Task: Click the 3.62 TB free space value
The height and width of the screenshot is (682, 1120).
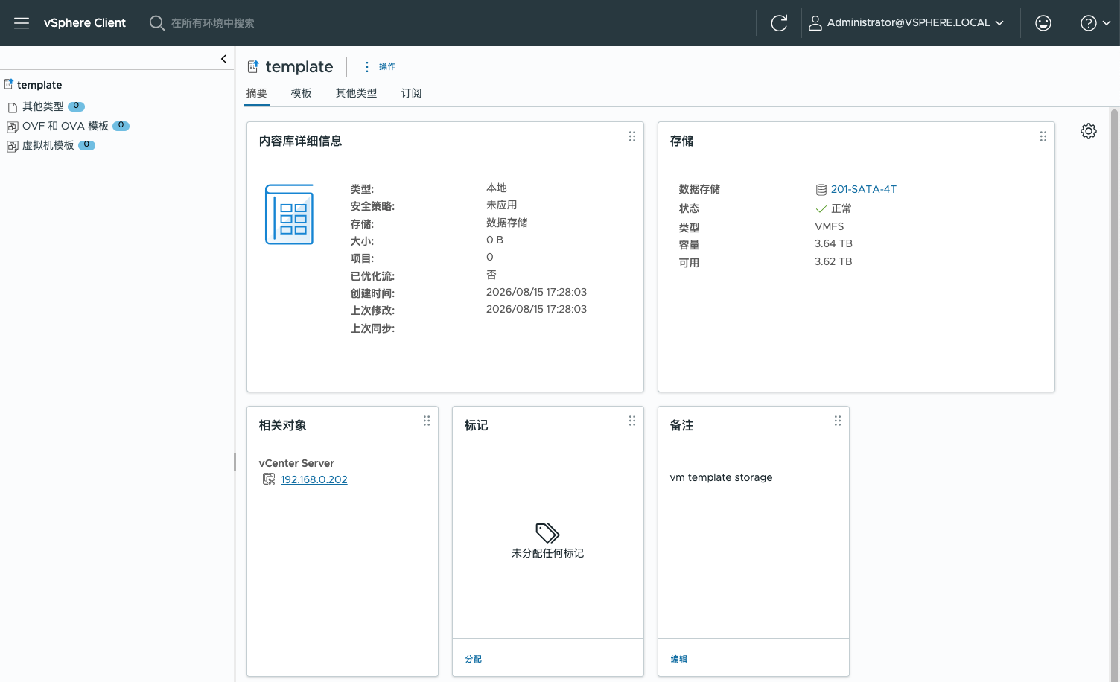Action: coord(833,261)
